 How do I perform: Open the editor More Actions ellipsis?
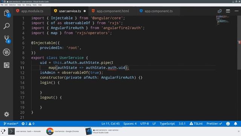(x=236, y=11)
